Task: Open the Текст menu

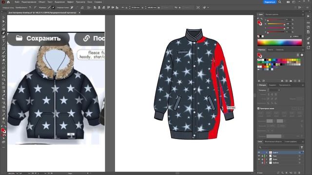Action: pyautogui.click(x=50, y=2)
